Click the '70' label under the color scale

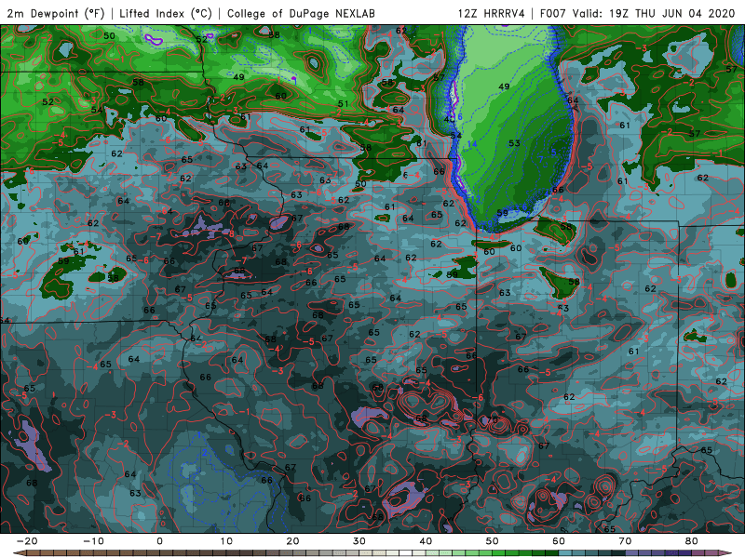(625, 541)
